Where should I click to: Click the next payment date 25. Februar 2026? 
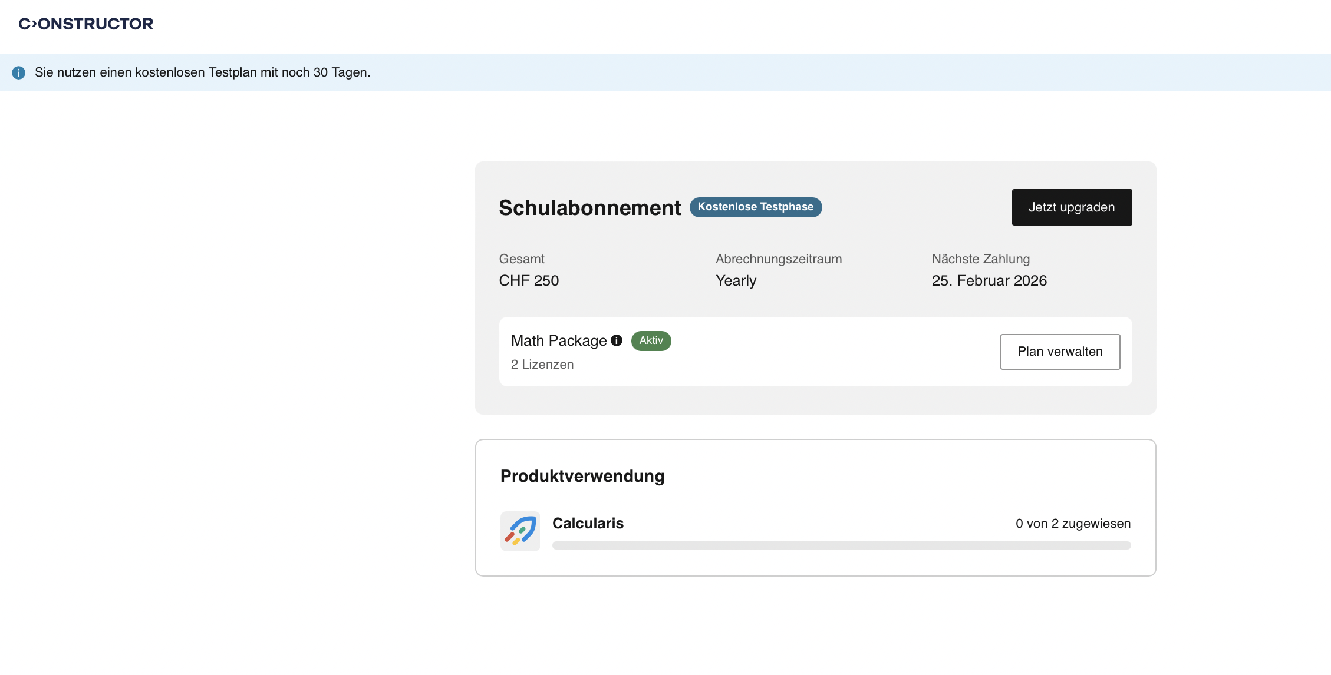(x=989, y=281)
